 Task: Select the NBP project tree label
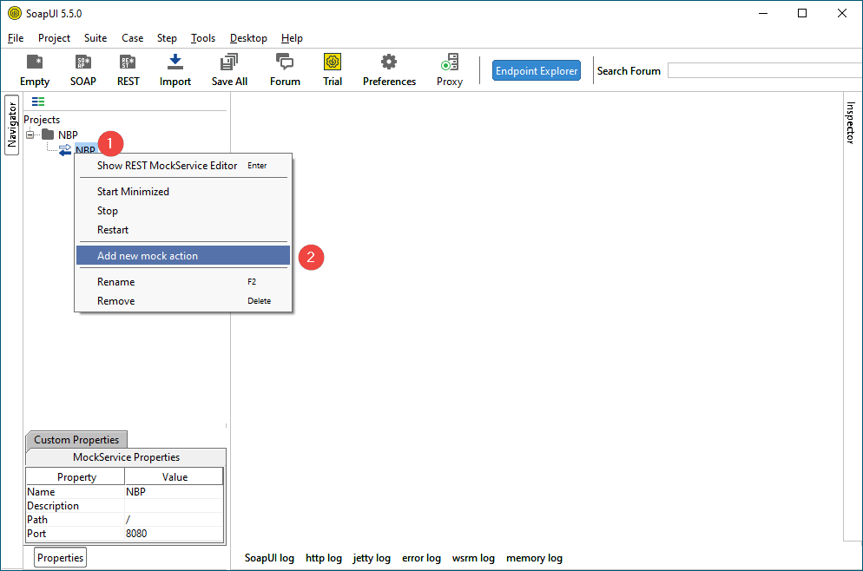pos(68,135)
